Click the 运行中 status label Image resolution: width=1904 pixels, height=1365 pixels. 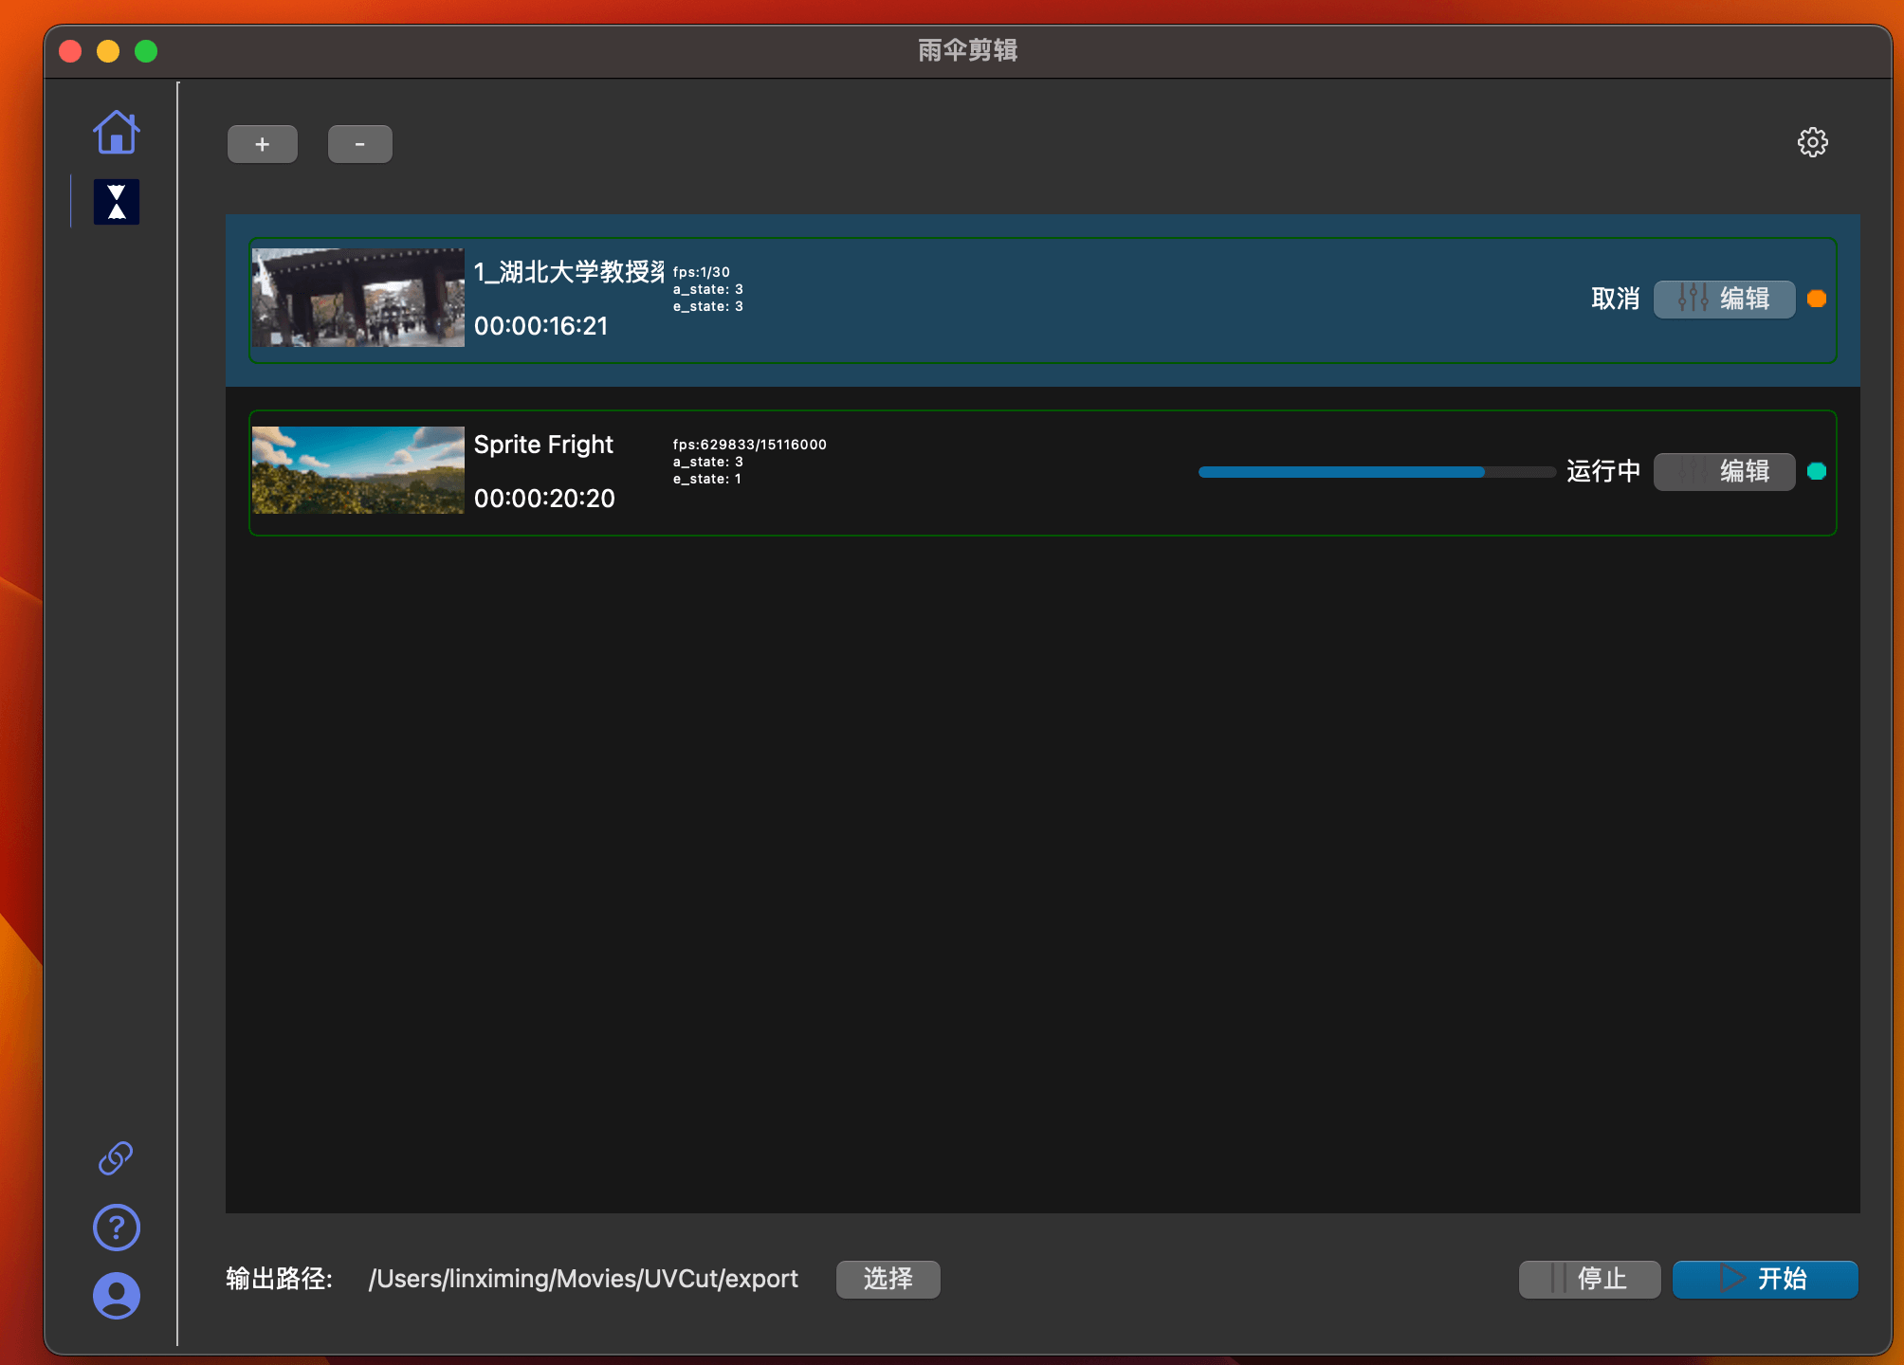click(1603, 471)
